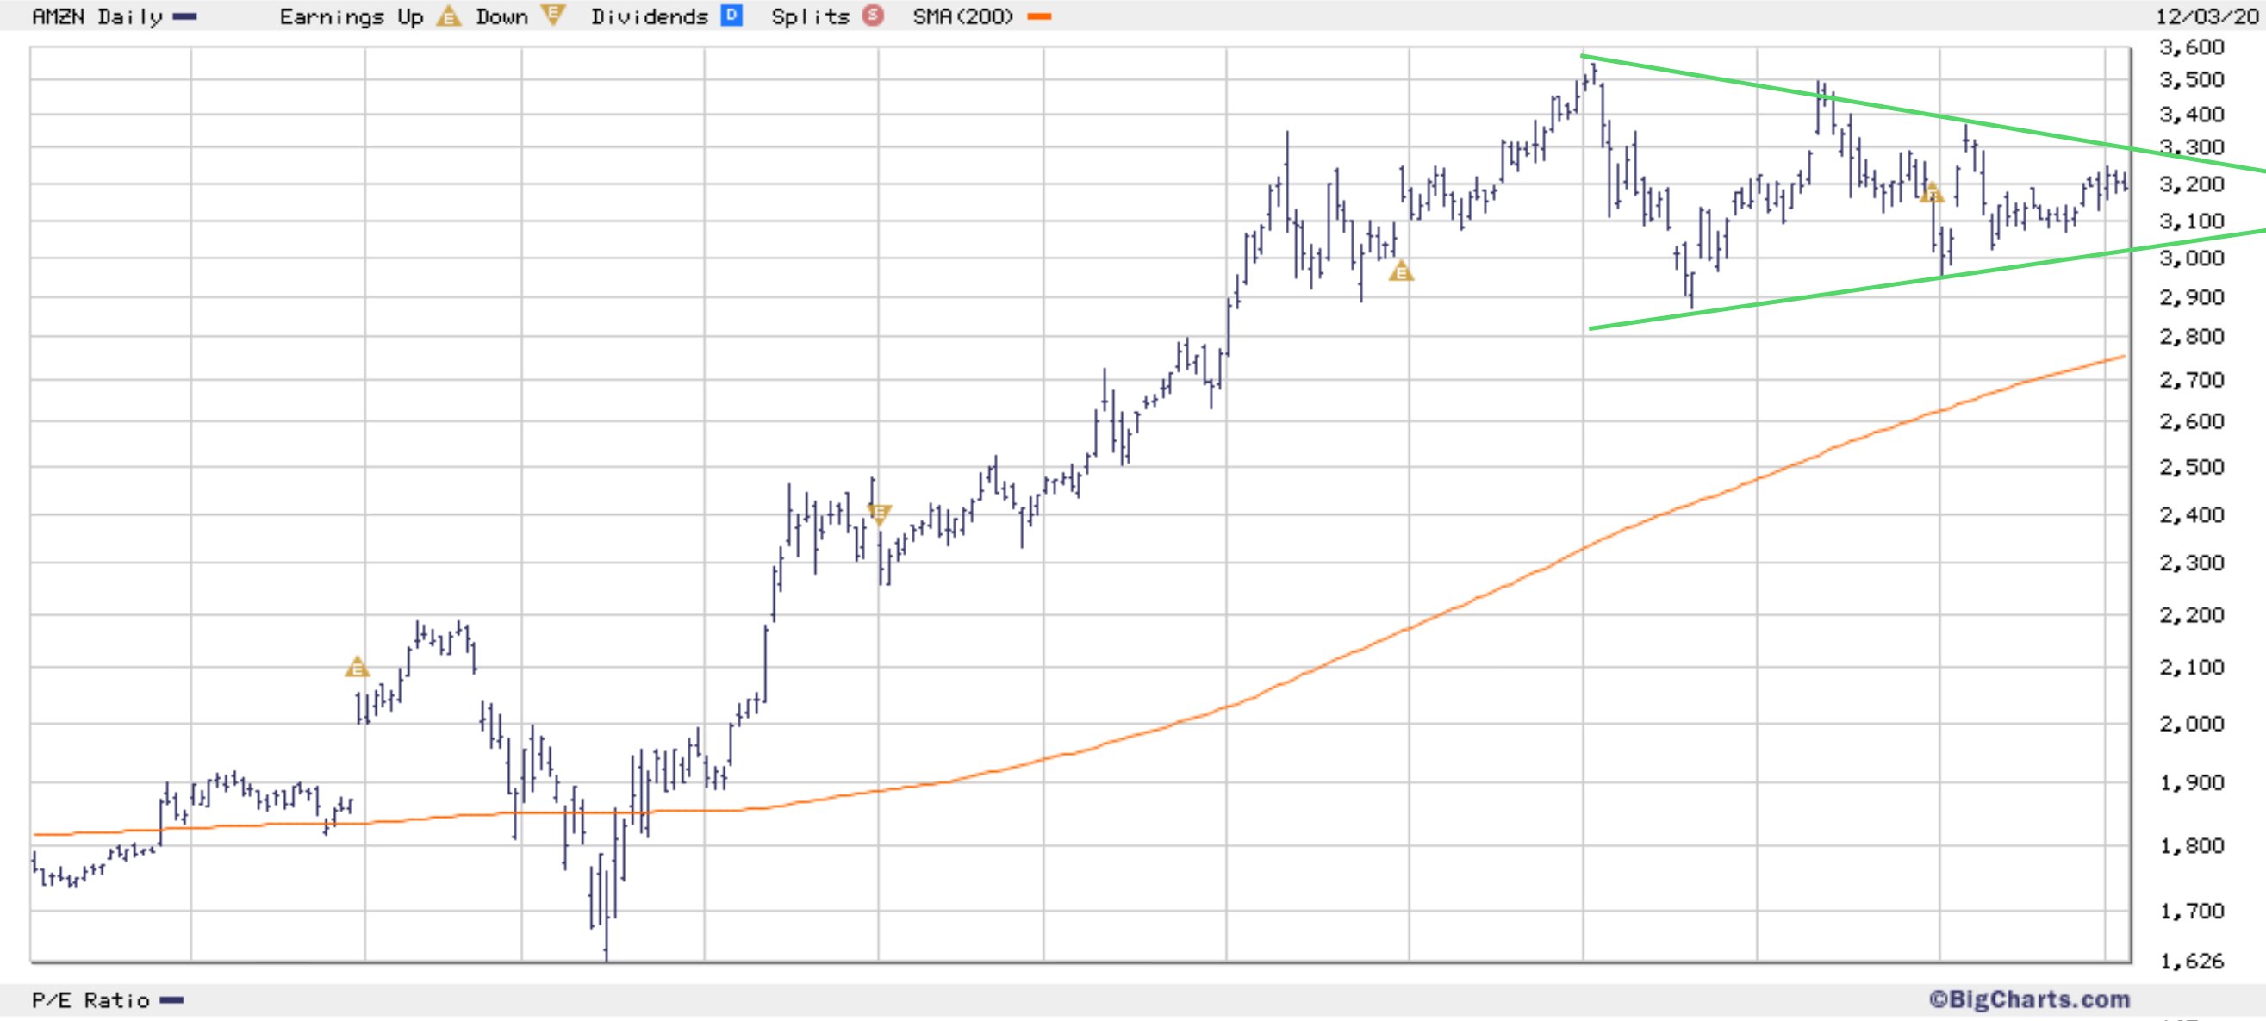Click the 2,000 price axis label
The image size is (2266, 1021).
click(x=2191, y=724)
